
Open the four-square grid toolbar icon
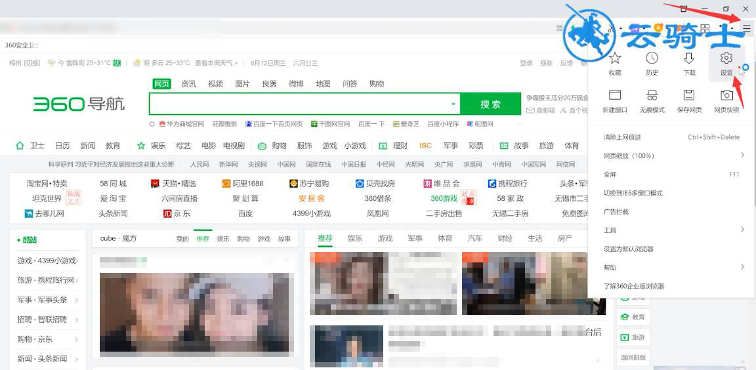pyautogui.click(x=705, y=28)
